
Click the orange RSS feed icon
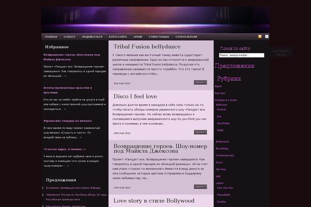tap(260, 37)
